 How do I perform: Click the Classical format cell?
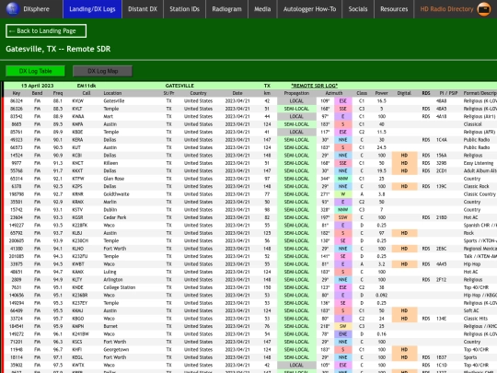coord(472,124)
